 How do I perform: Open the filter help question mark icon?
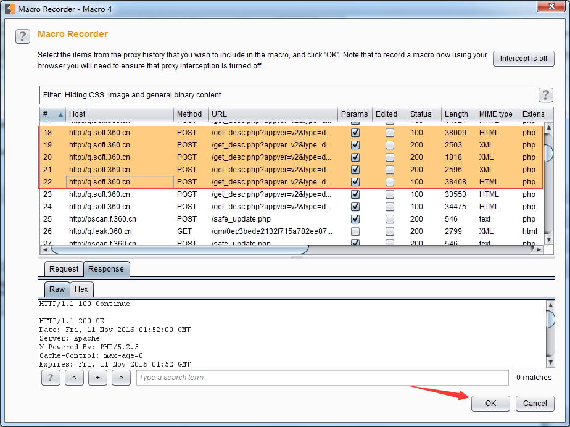pos(545,95)
